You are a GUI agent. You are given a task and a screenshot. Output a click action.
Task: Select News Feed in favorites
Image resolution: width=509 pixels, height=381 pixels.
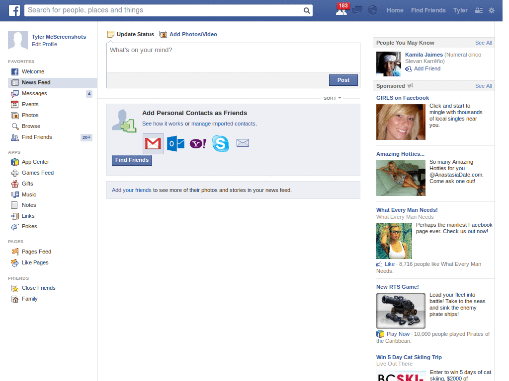coord(52,83)
